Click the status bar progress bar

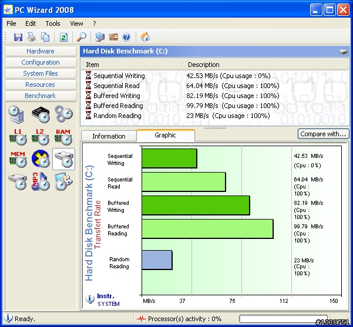pos(284,319)
